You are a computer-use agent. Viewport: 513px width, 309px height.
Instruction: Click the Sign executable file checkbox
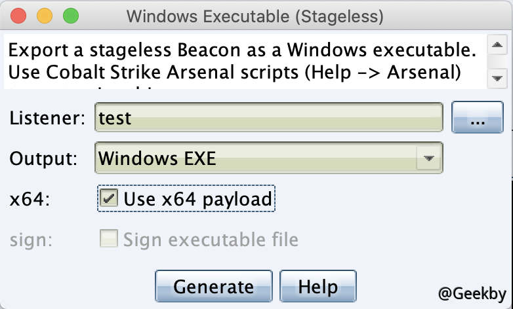[x=110, y=240]
